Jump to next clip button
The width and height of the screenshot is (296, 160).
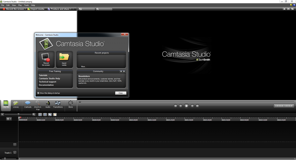click(197, 106)
